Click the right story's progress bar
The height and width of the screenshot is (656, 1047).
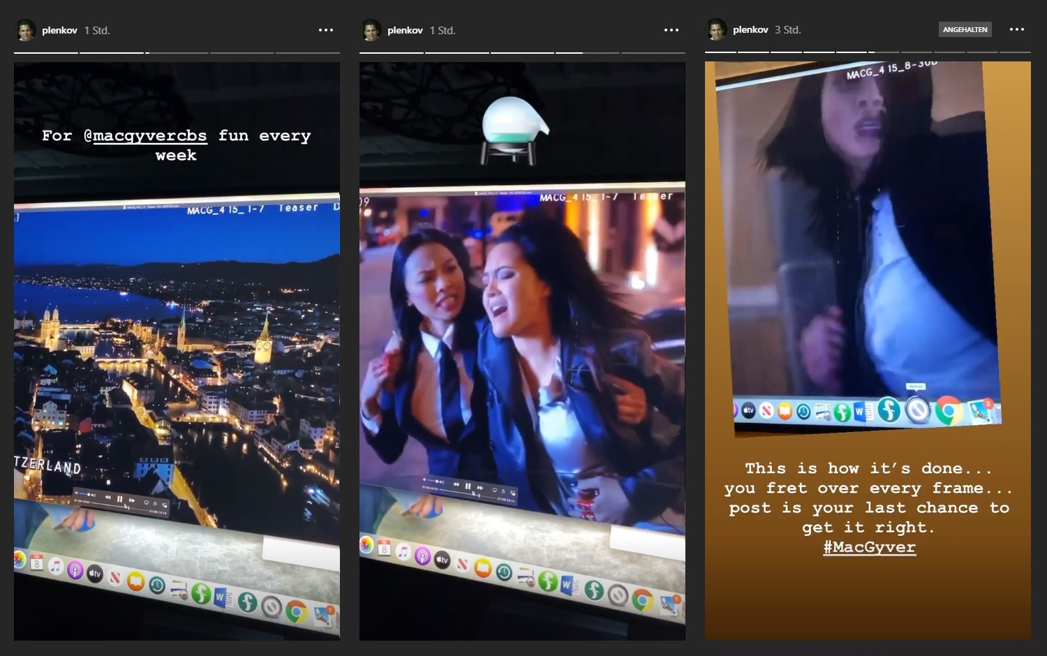pos(868,52)
